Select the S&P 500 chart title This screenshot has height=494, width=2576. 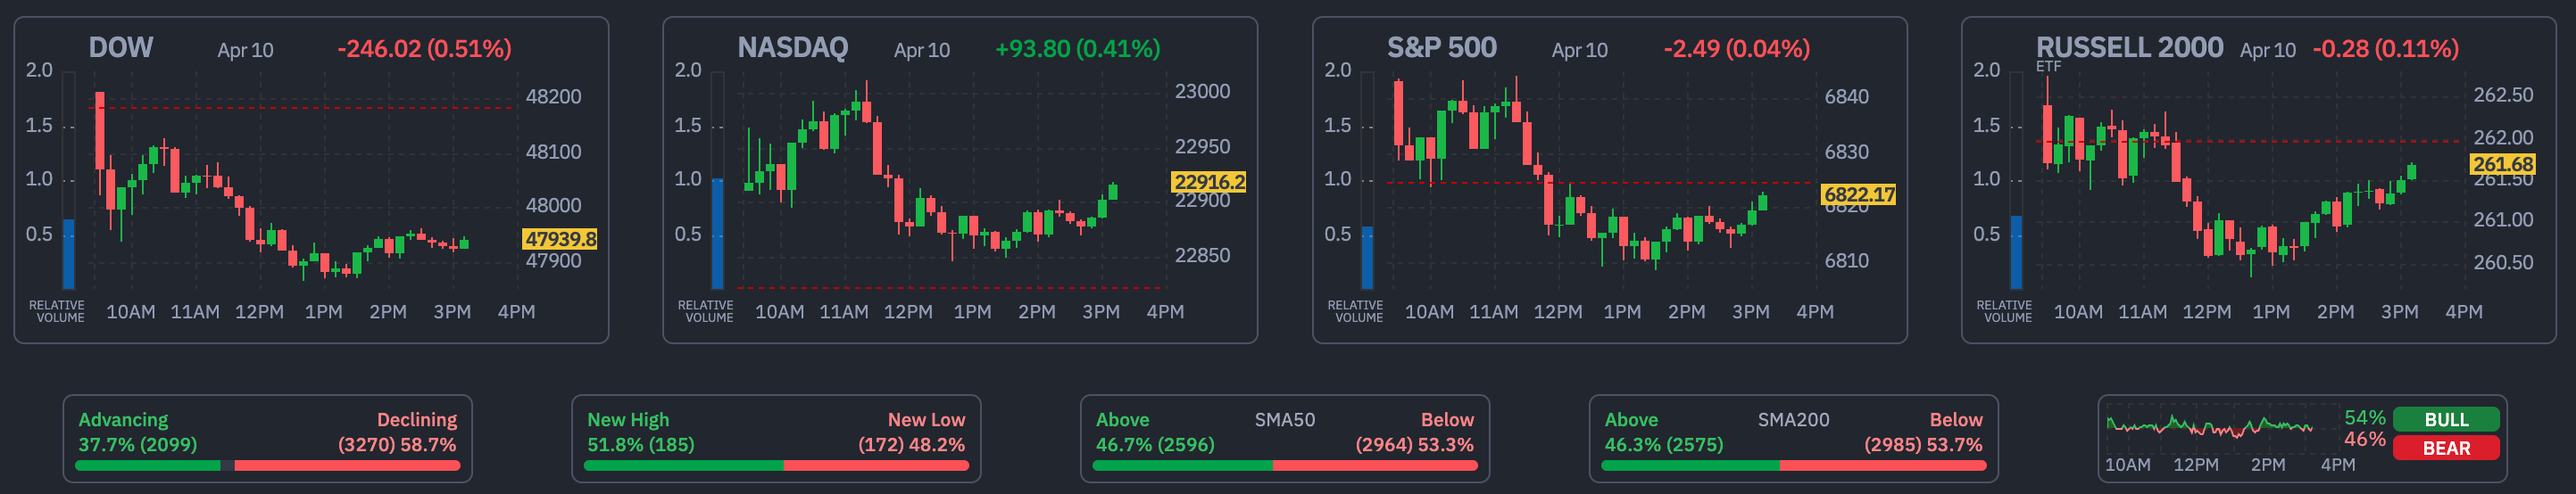[x=1441, y=48]
